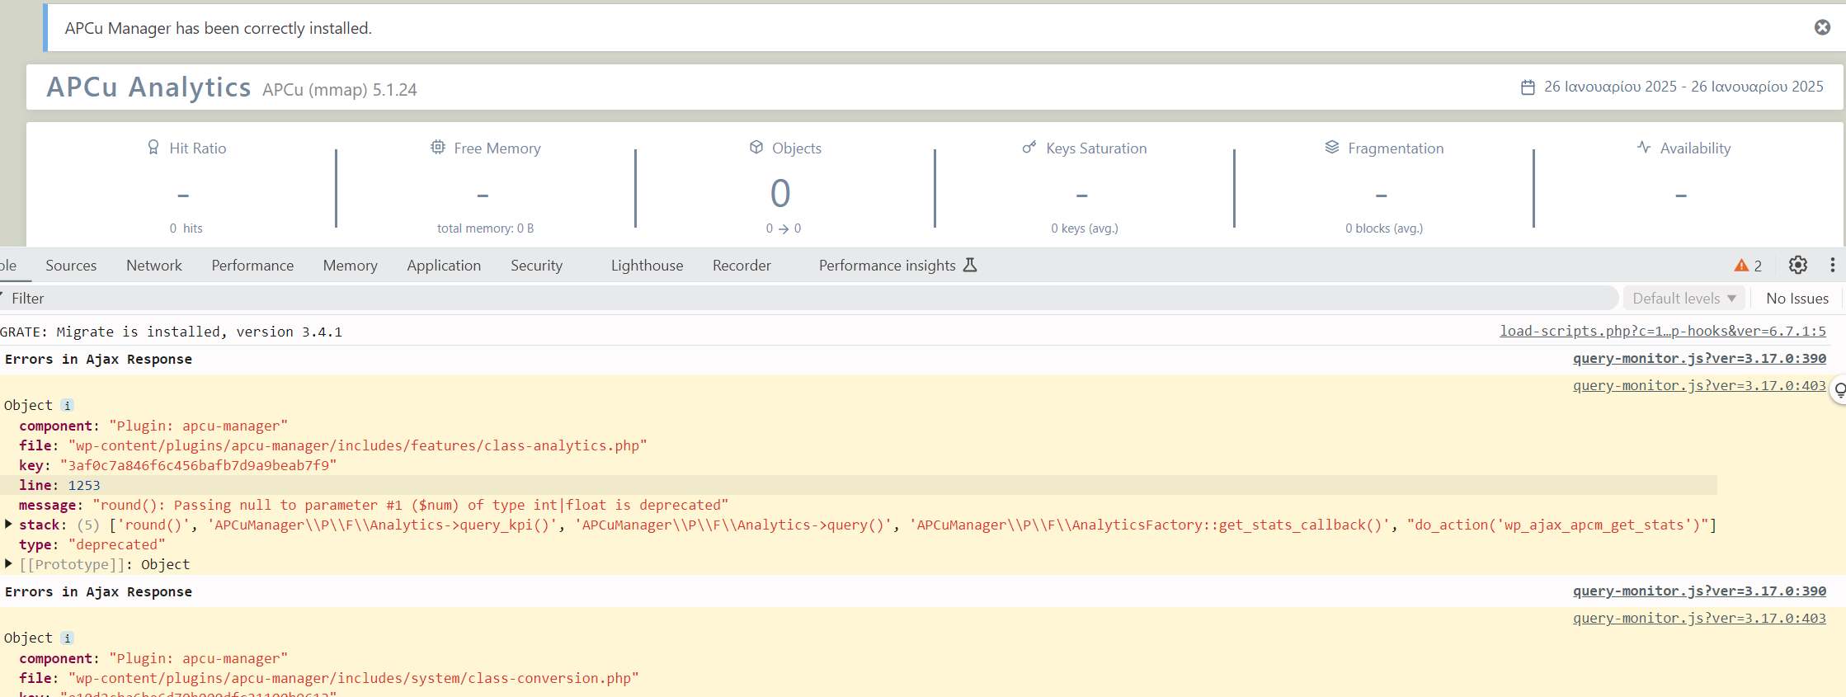Click the class-analytics.php file path value

pyautogui.click(x=357, y=445)
